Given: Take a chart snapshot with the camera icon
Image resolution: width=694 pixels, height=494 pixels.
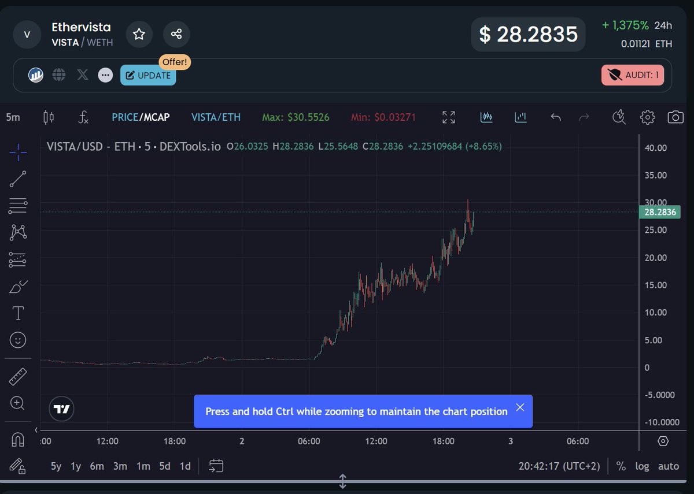Looking at the screenshot, I should pos(677,117).
